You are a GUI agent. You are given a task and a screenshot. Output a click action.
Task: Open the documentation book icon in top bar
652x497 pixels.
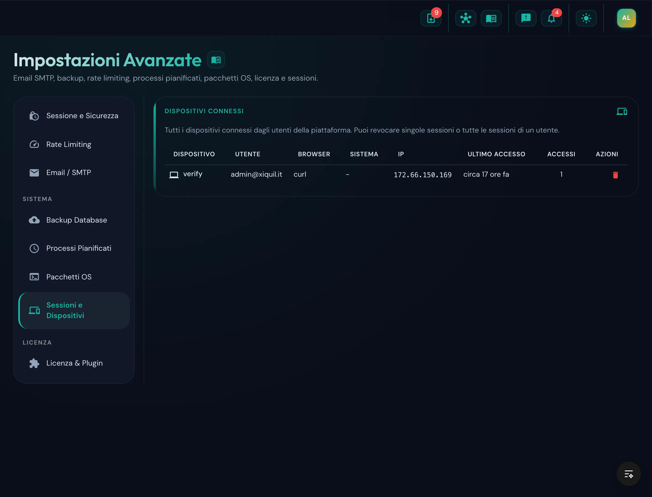click(x=491, y=18)
